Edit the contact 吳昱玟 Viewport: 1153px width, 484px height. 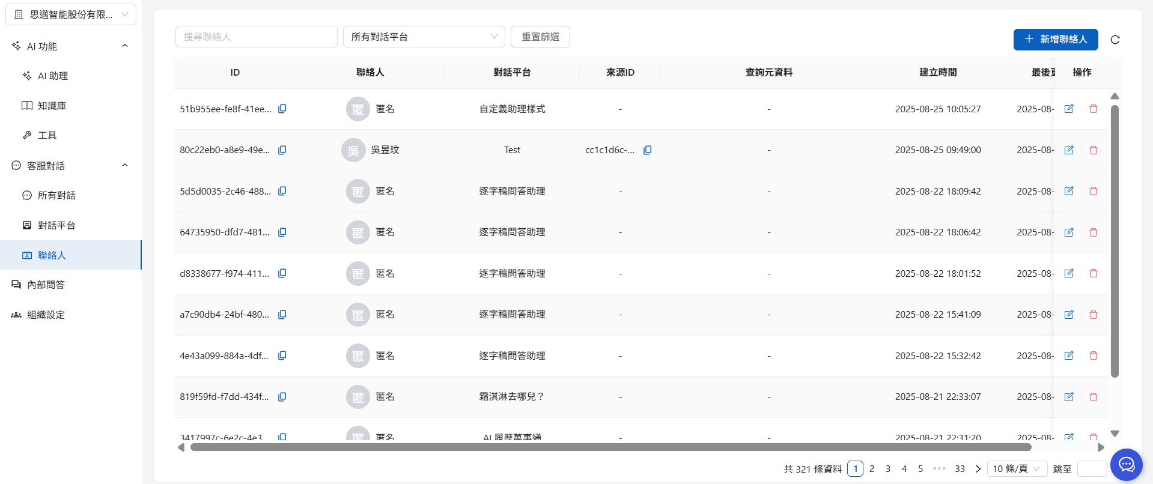[1069, 150]
